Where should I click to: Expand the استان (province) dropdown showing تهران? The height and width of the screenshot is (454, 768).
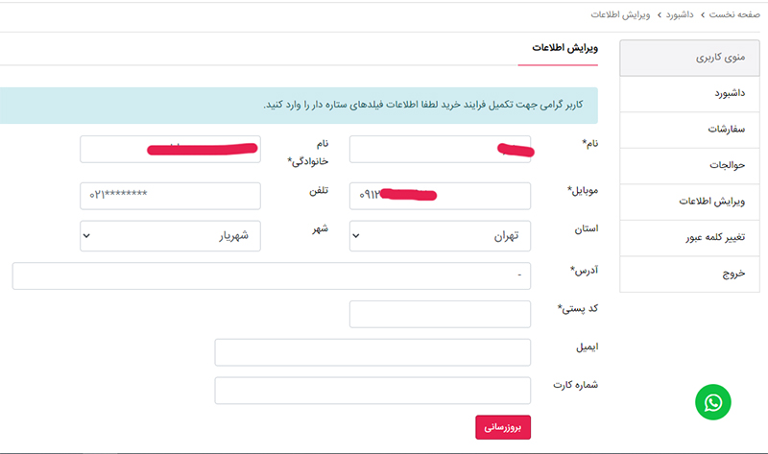pos(440,235)
